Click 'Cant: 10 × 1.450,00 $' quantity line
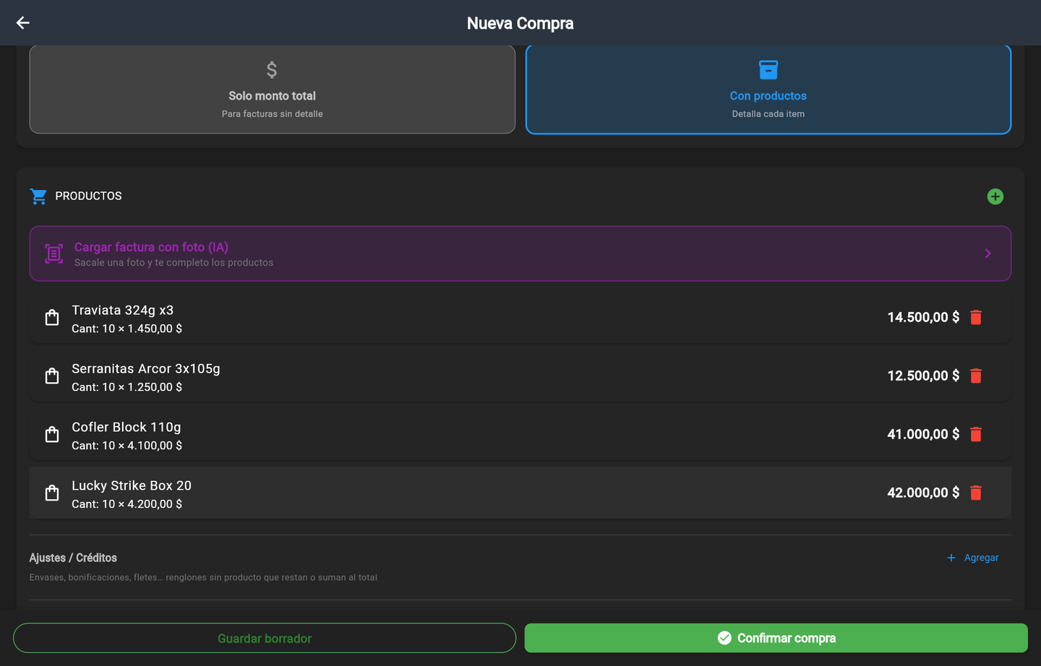 127,329
